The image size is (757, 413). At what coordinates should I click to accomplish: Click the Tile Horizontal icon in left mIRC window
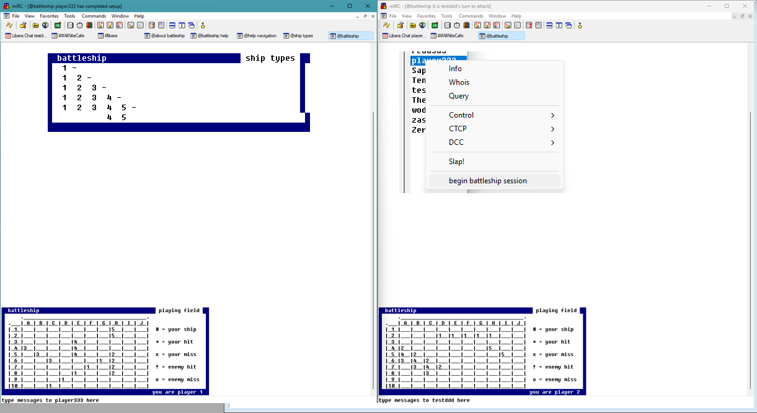pos(172,25)
